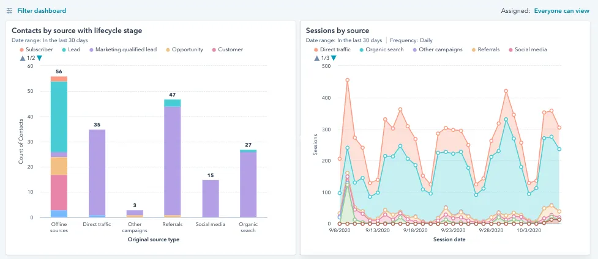598x259 pixels.
Task: Toggle Subscriber legend item in Contacts chart
Action: [x=36, y=49]
